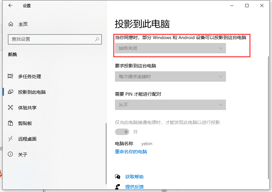The height and width of the screenshot is (192, 272).
Task: Toggle the power-only projection discovery switch
Action: click(122, 132)
